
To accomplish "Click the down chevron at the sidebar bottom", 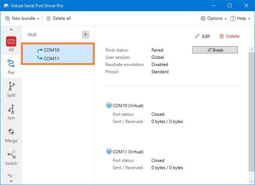I will coord(11,181).
